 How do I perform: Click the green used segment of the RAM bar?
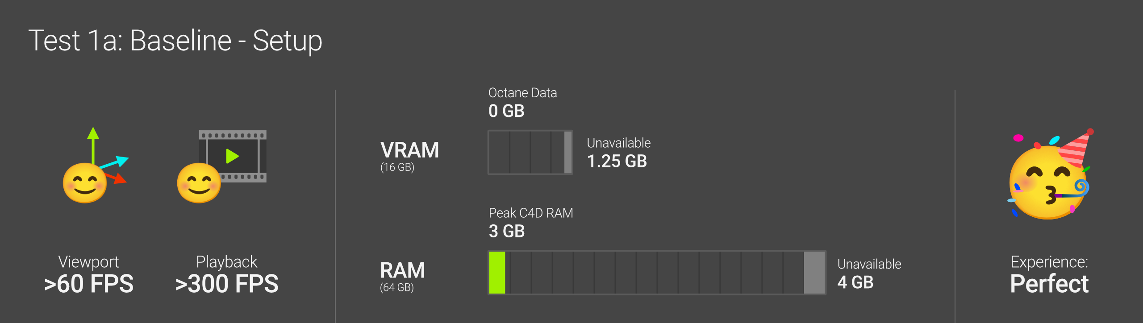point(497,273)
